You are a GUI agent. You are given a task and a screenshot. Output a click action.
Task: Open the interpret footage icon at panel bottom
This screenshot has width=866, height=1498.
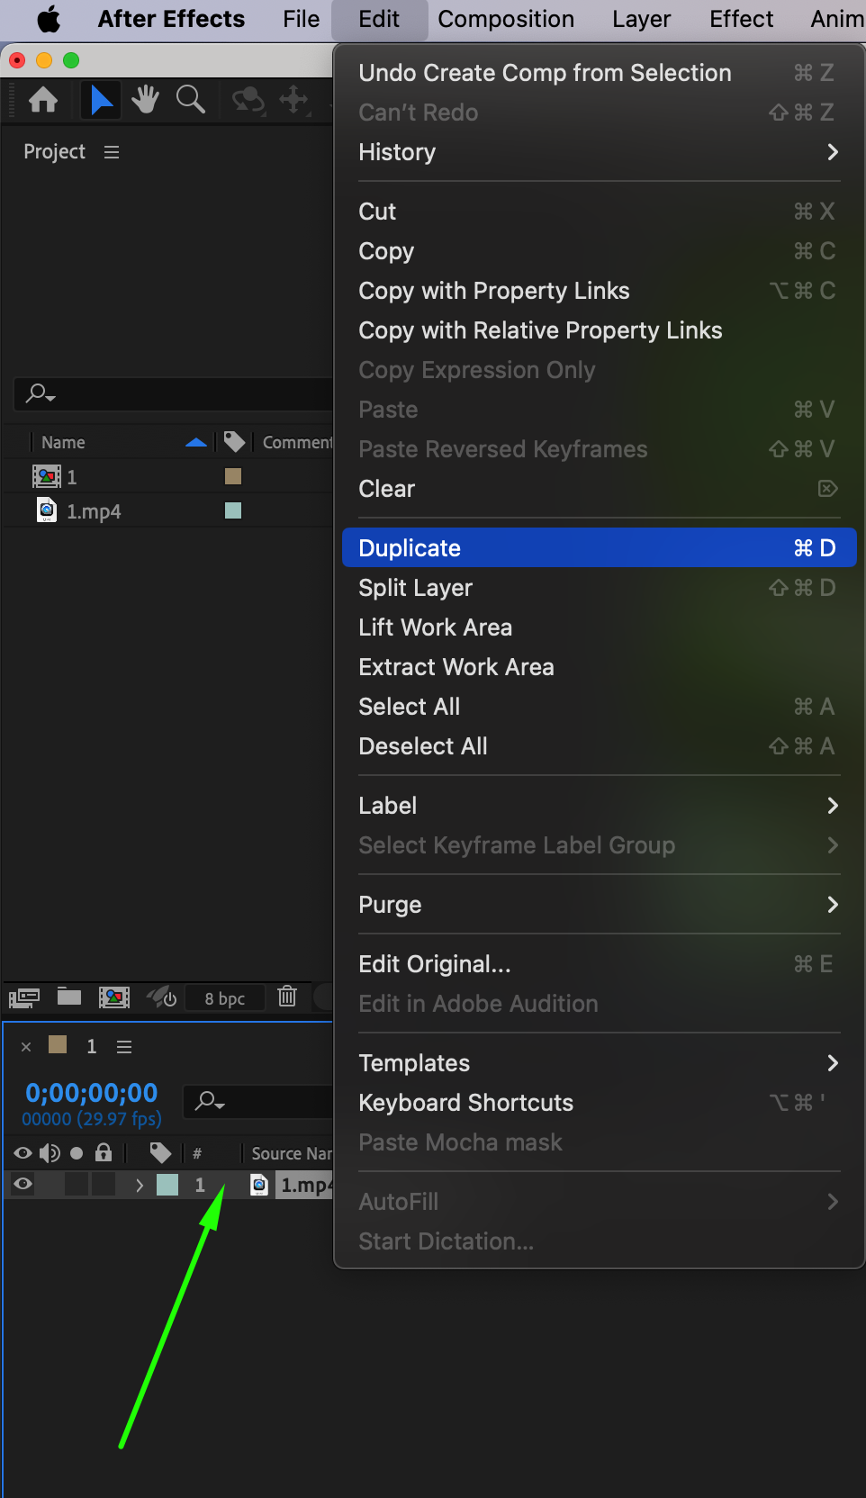pos(24,997)
